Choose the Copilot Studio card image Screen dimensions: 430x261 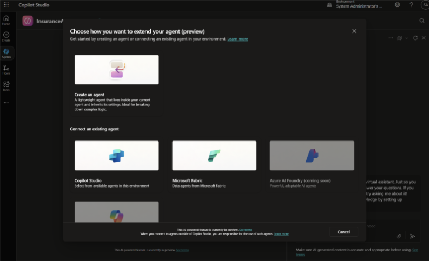pos(116,156)
